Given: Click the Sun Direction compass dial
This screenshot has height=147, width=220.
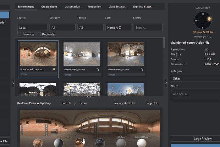Looking at the screenshot, I should pos(203,20).
